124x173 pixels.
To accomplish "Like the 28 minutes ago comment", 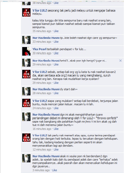I will click(56, 93).
